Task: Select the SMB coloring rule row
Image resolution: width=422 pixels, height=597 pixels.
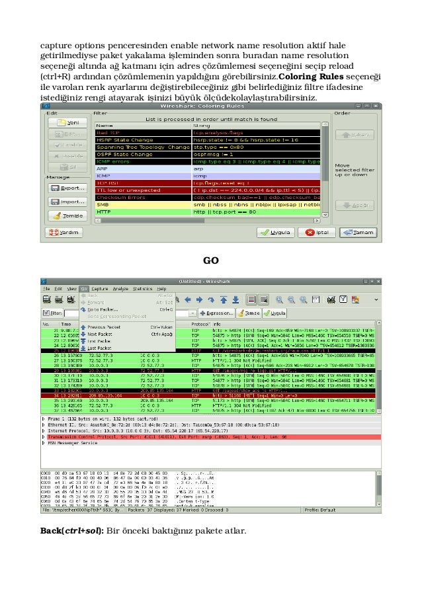Action: (208, 204)
